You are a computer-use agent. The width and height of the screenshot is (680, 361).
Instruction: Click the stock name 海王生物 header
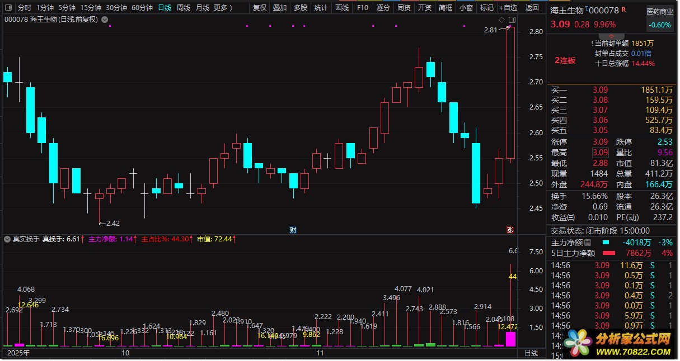[568, 11]
